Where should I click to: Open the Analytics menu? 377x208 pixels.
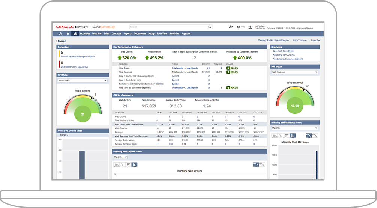pos(174,33)
